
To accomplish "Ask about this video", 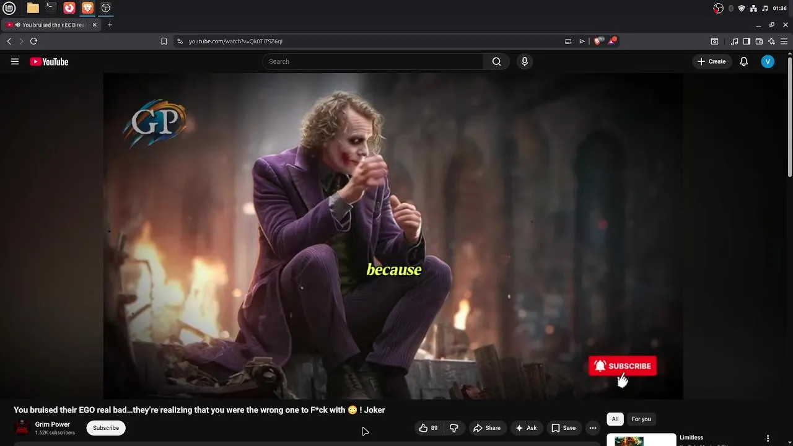I will [x=526, y=428].
